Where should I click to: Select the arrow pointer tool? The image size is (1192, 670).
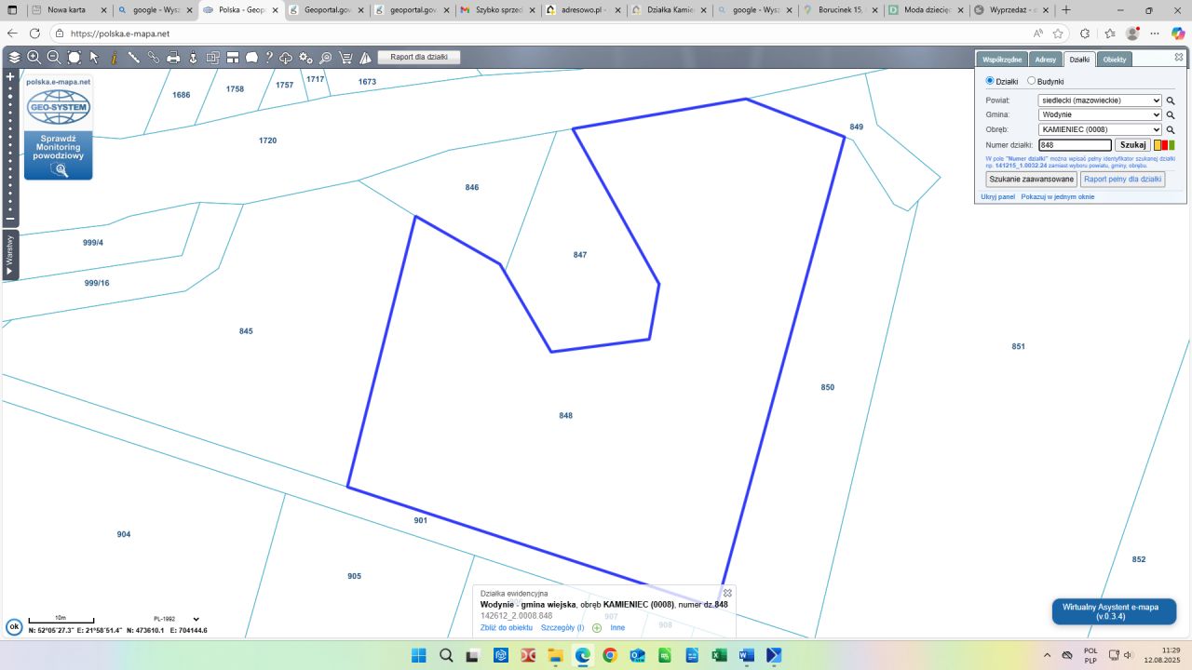94,58
